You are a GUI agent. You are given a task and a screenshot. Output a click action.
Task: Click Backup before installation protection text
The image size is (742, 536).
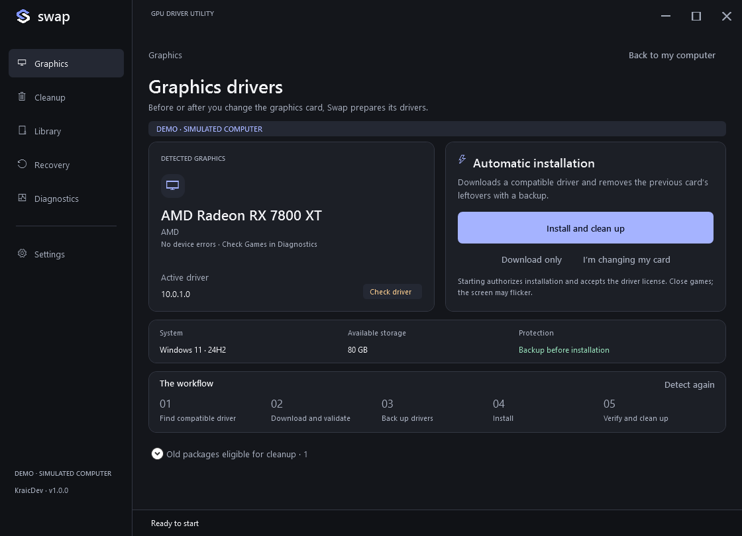(x=564, y=350)
